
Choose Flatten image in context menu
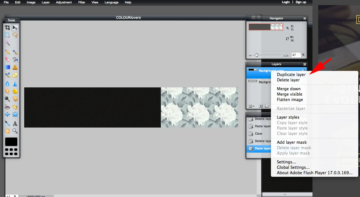[x=290, y=100]
